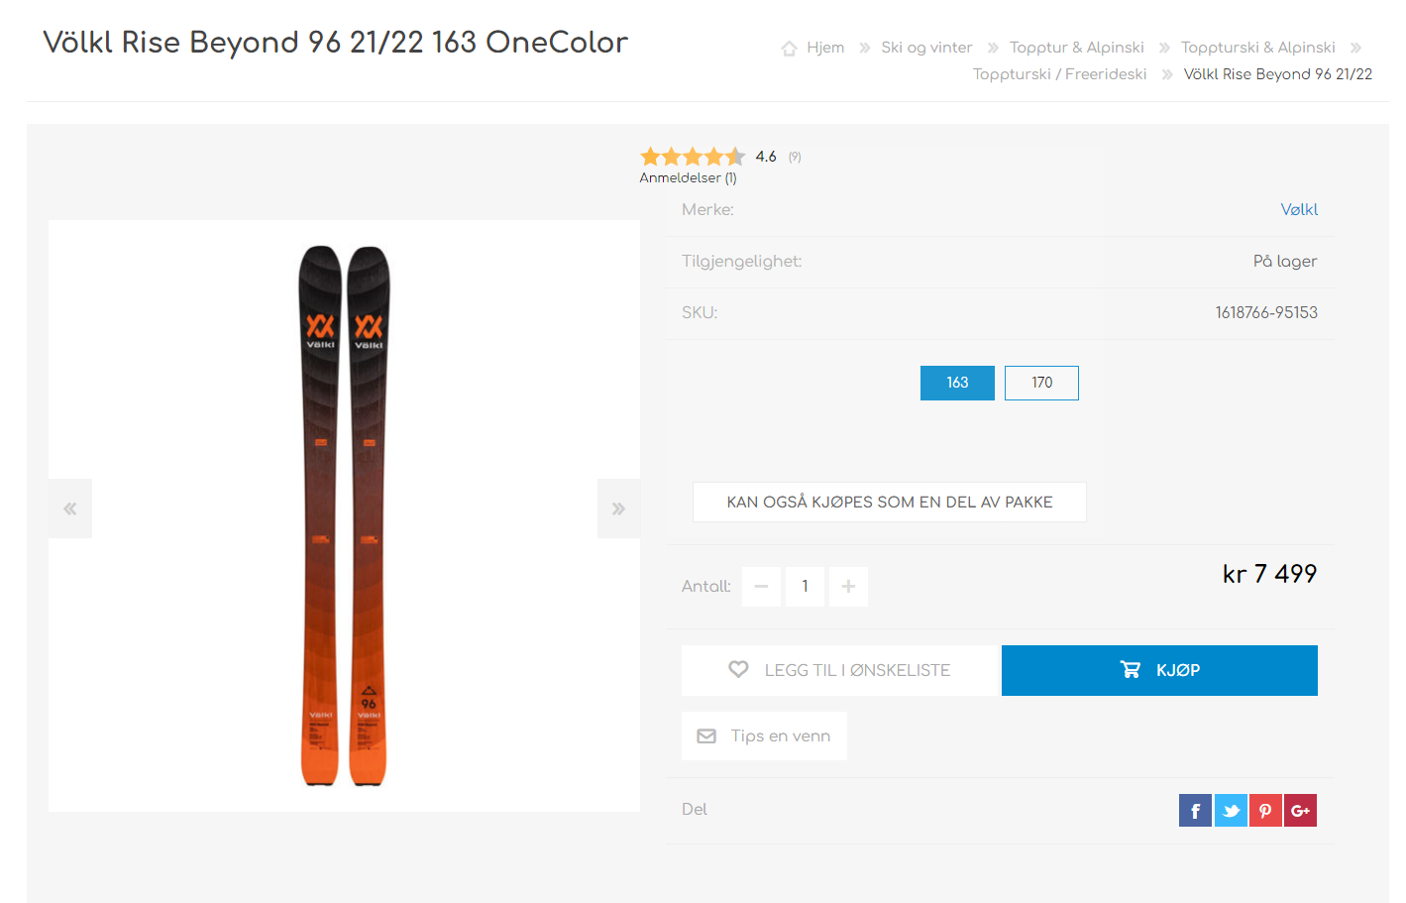Share product on Twitter
The width and height of the screenshot is (1406, 903).
[1231, 811]
